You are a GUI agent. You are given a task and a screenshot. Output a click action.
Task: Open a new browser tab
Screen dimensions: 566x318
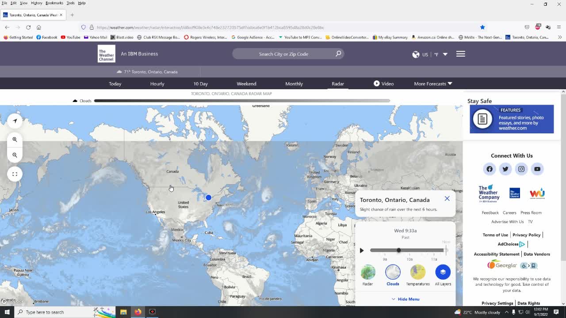pyautogui.click(x=72, y=15)
